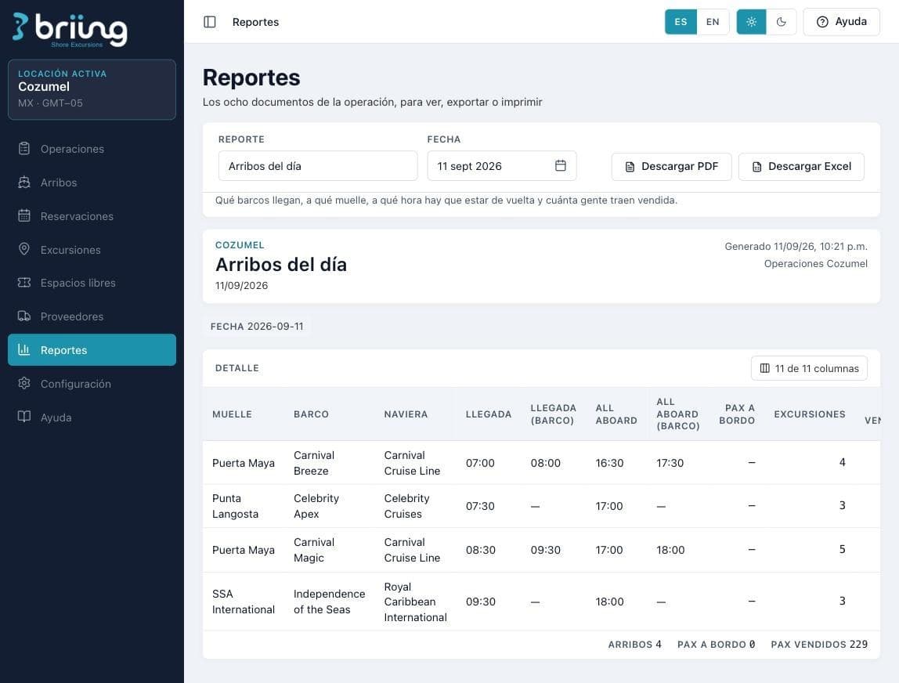
Task: Click the Briing Shore Excursions logo
Action: pyautogui.click(x=70, y=29)
